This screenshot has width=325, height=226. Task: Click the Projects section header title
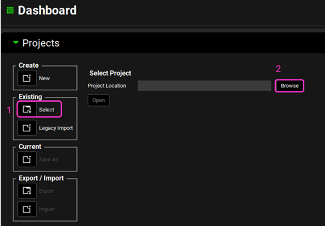point(41,43)
